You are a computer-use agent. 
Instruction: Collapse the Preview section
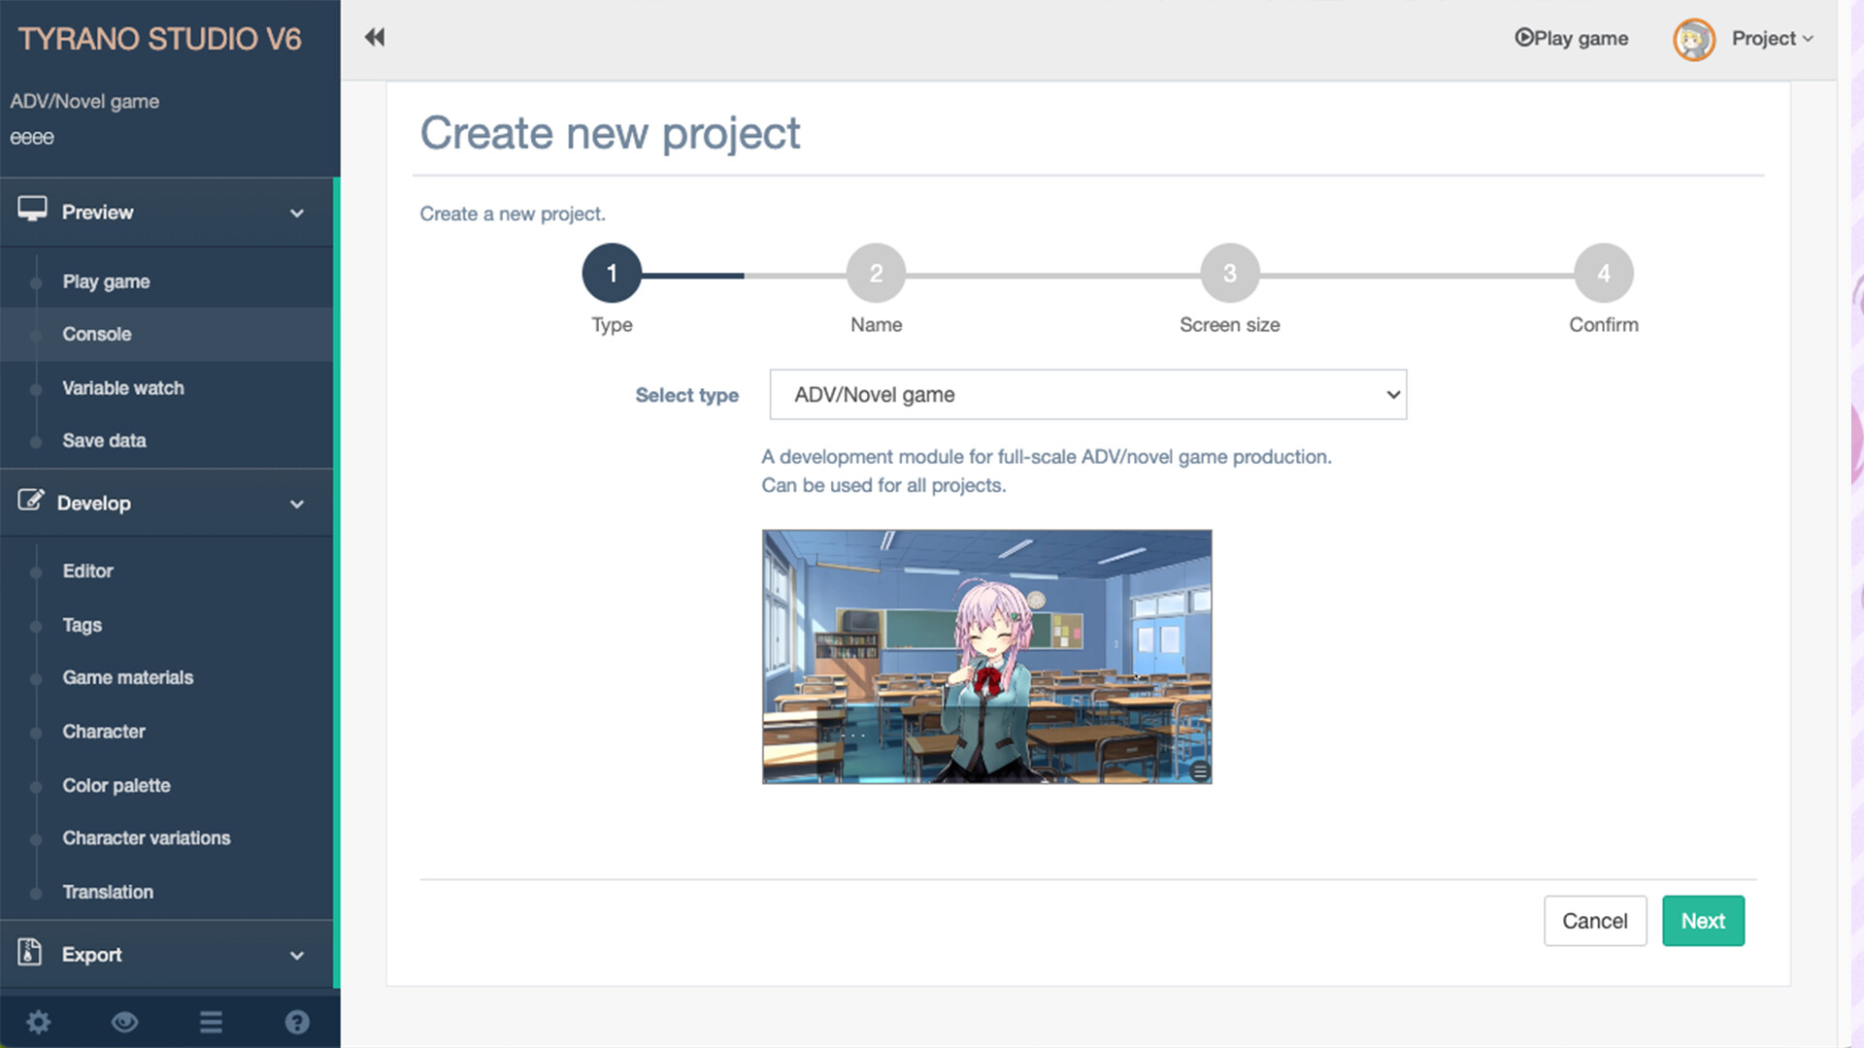(296, 213)
